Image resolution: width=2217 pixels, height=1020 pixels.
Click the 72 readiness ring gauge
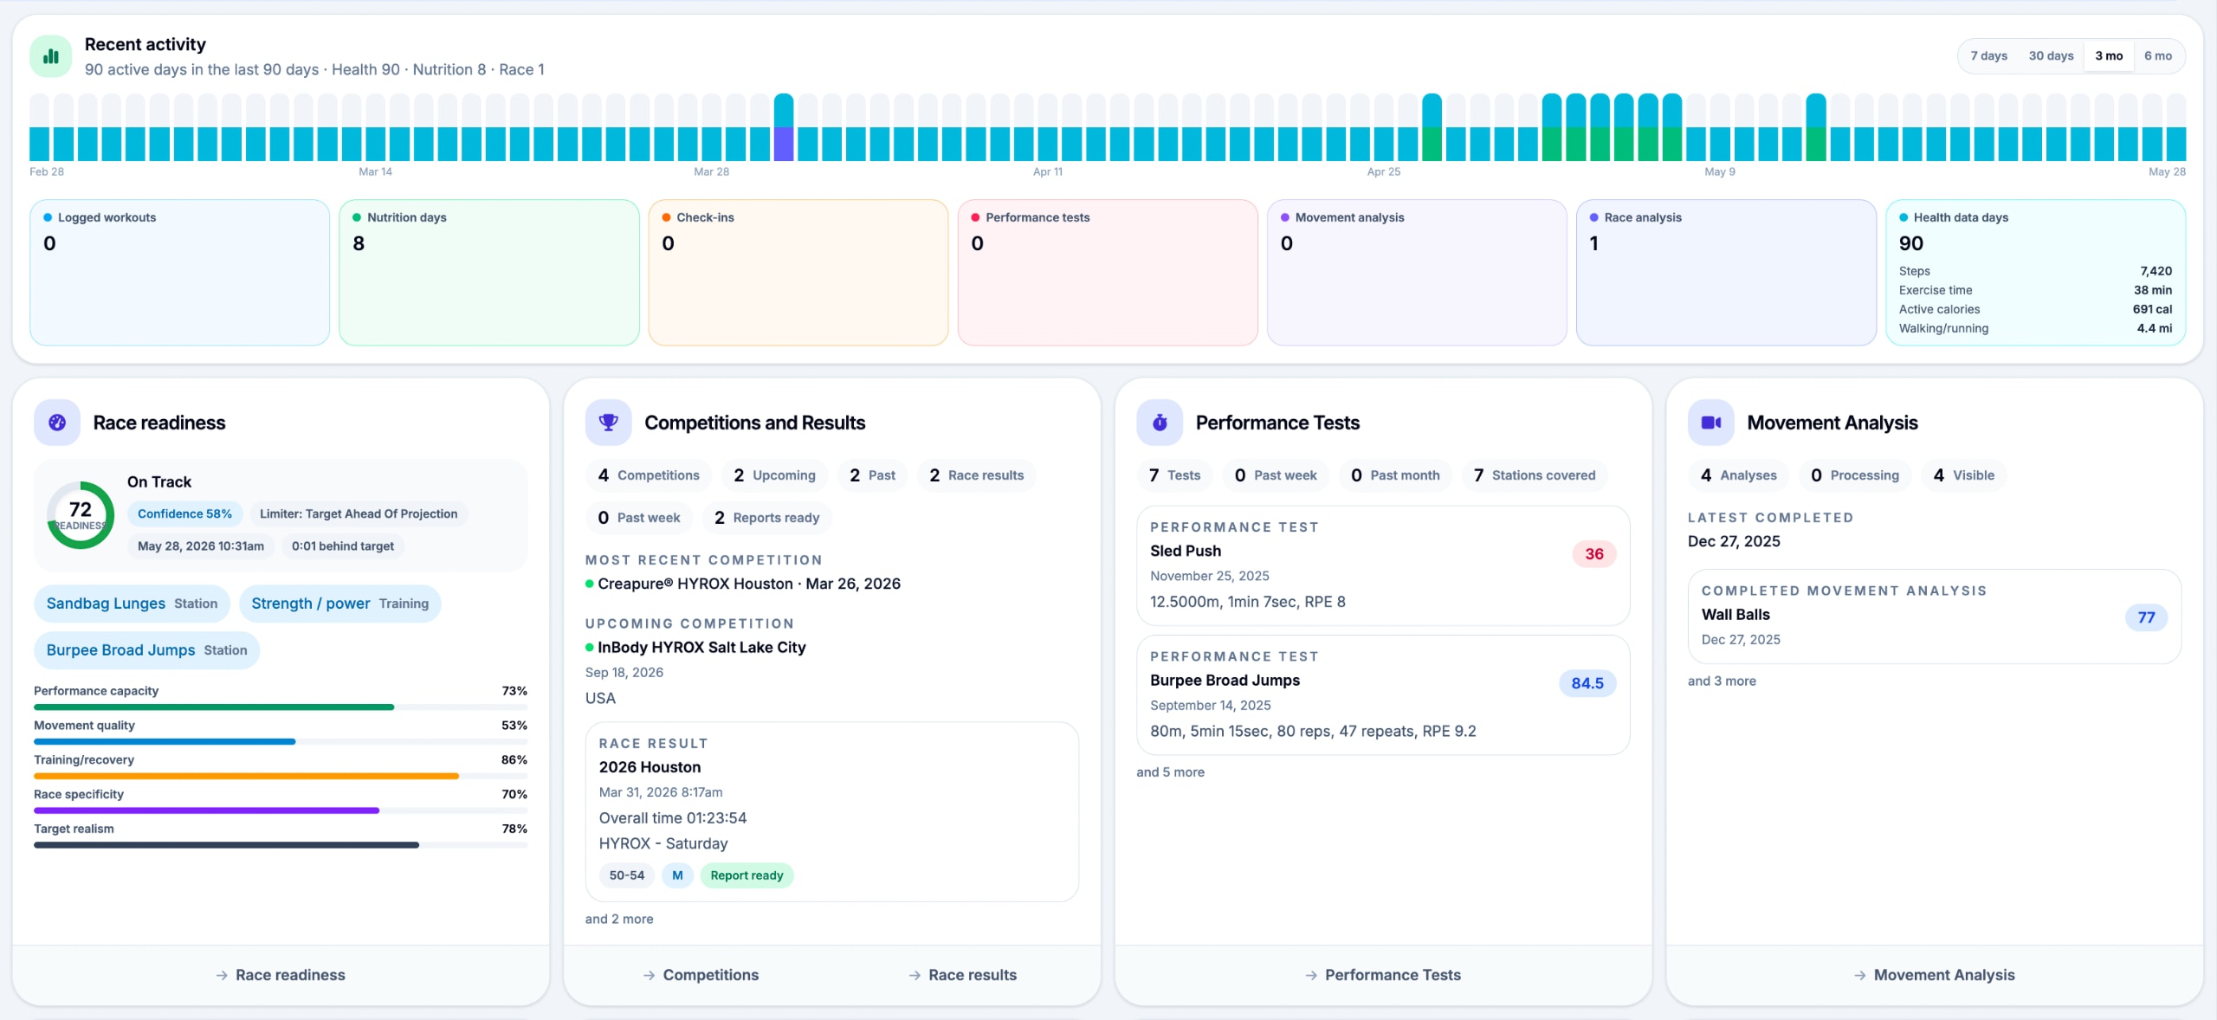(81, 515)
